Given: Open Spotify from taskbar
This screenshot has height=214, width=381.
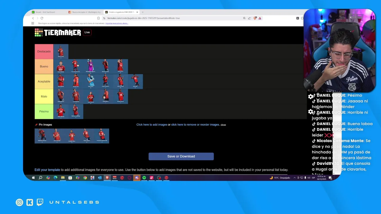Looking at the screenshot, I should [144, 178].
